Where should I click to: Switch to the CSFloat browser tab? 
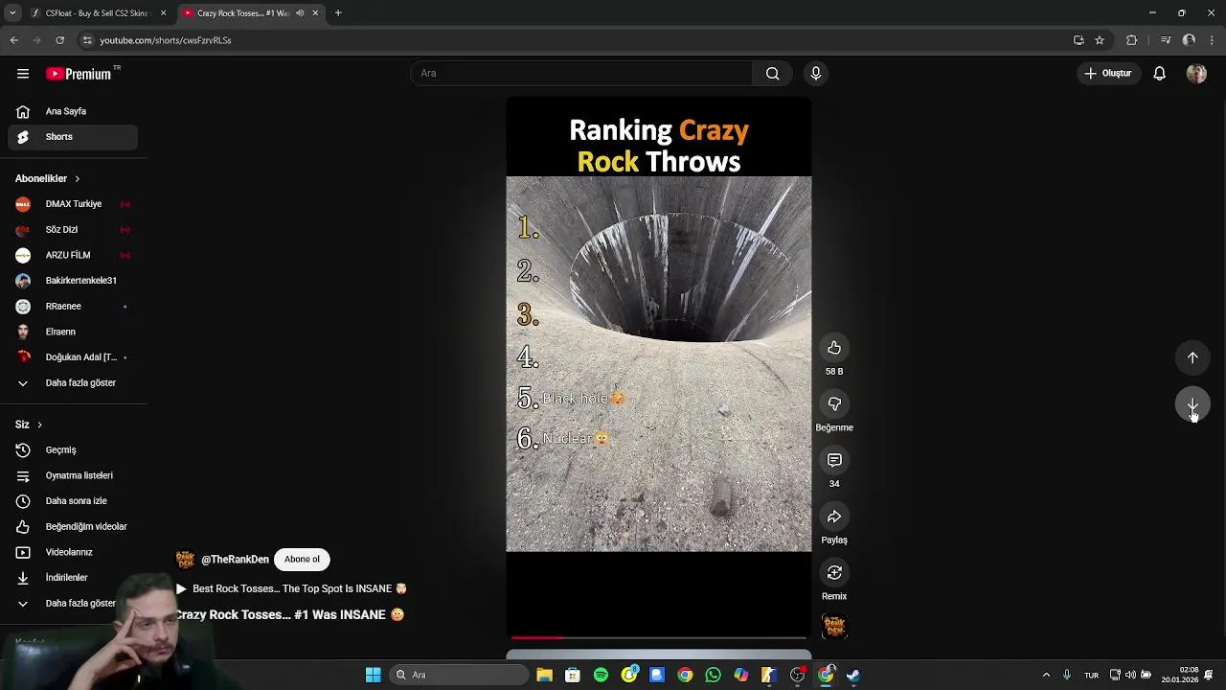[96, 13]
